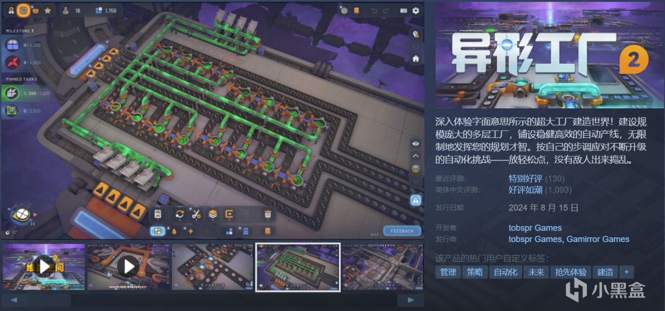This screenshot has height=311, width=665.
Task: Expand more tags with the plus button
Action: (x=627, y=272)
